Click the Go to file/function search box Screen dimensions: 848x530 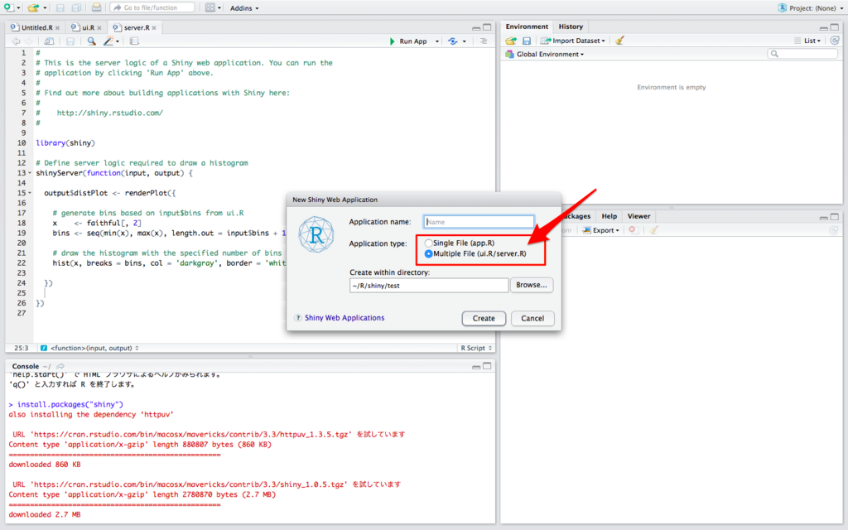152,7
